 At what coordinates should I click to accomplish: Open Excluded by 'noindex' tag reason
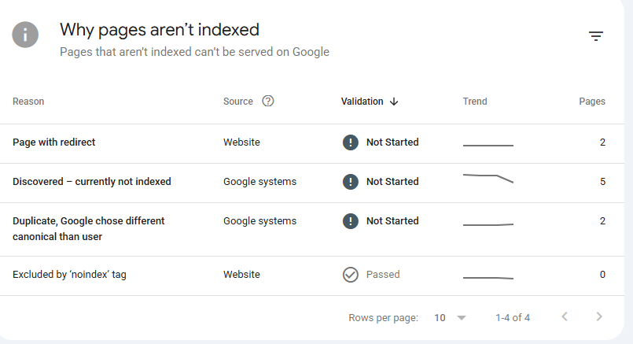[x=69, y=275]
